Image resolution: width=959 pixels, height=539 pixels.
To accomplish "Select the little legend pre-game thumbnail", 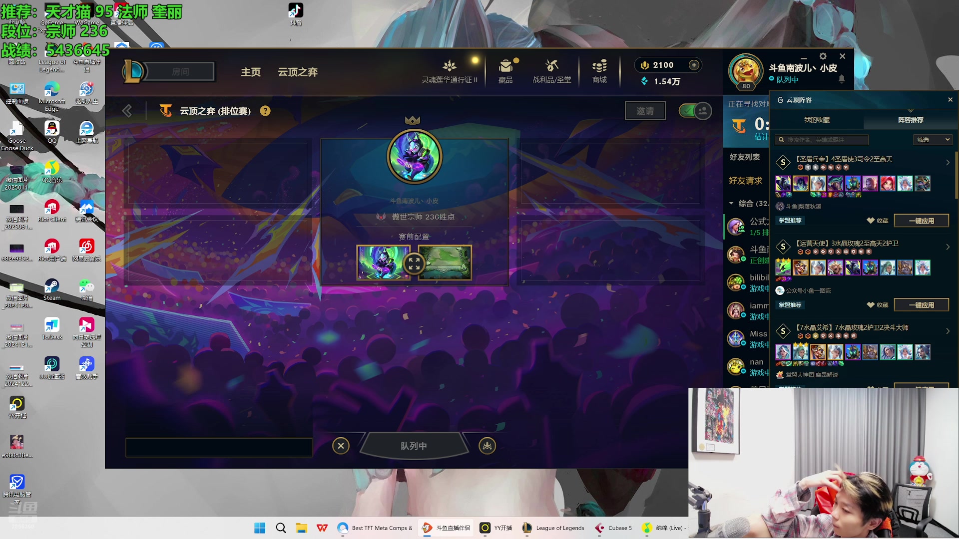I will 384,262.
